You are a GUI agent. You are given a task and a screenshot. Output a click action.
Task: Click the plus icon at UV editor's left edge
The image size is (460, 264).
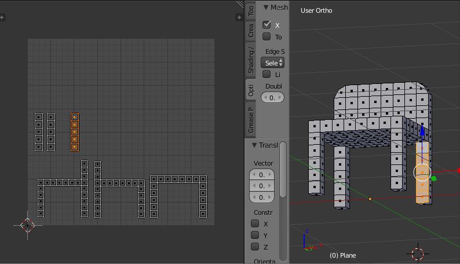pyautogui.click(x=2, y=17)
